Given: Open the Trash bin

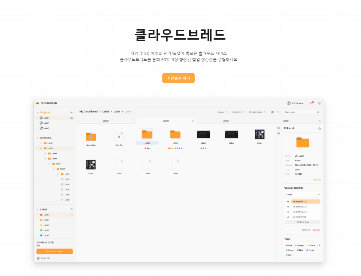Looking at the screenshot, I should 43,258.
